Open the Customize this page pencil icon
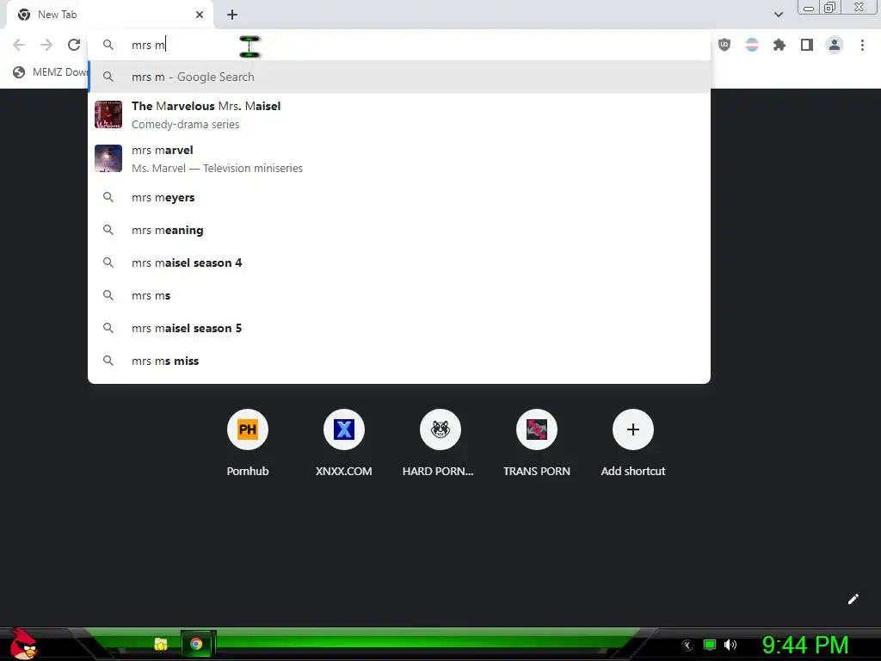 click(x=853, y=599)
